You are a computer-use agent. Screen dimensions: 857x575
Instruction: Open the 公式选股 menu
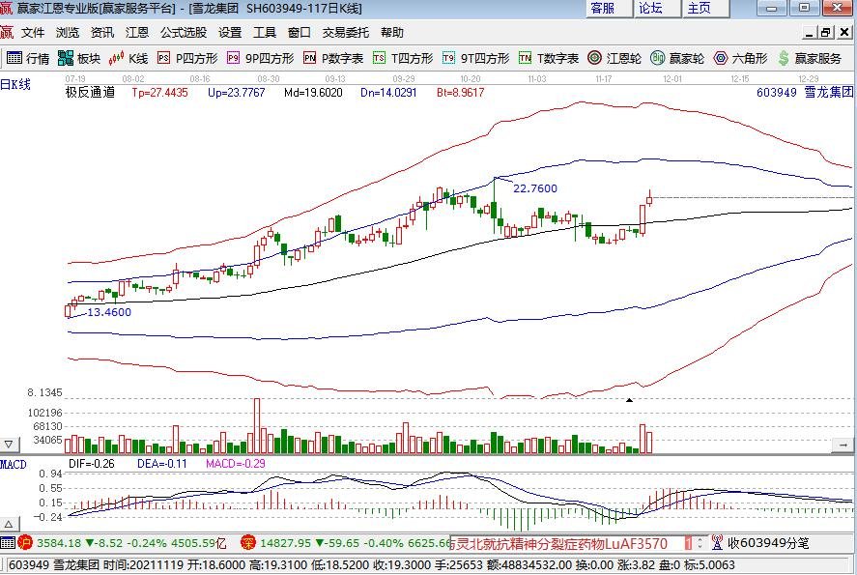coord(184,32)
